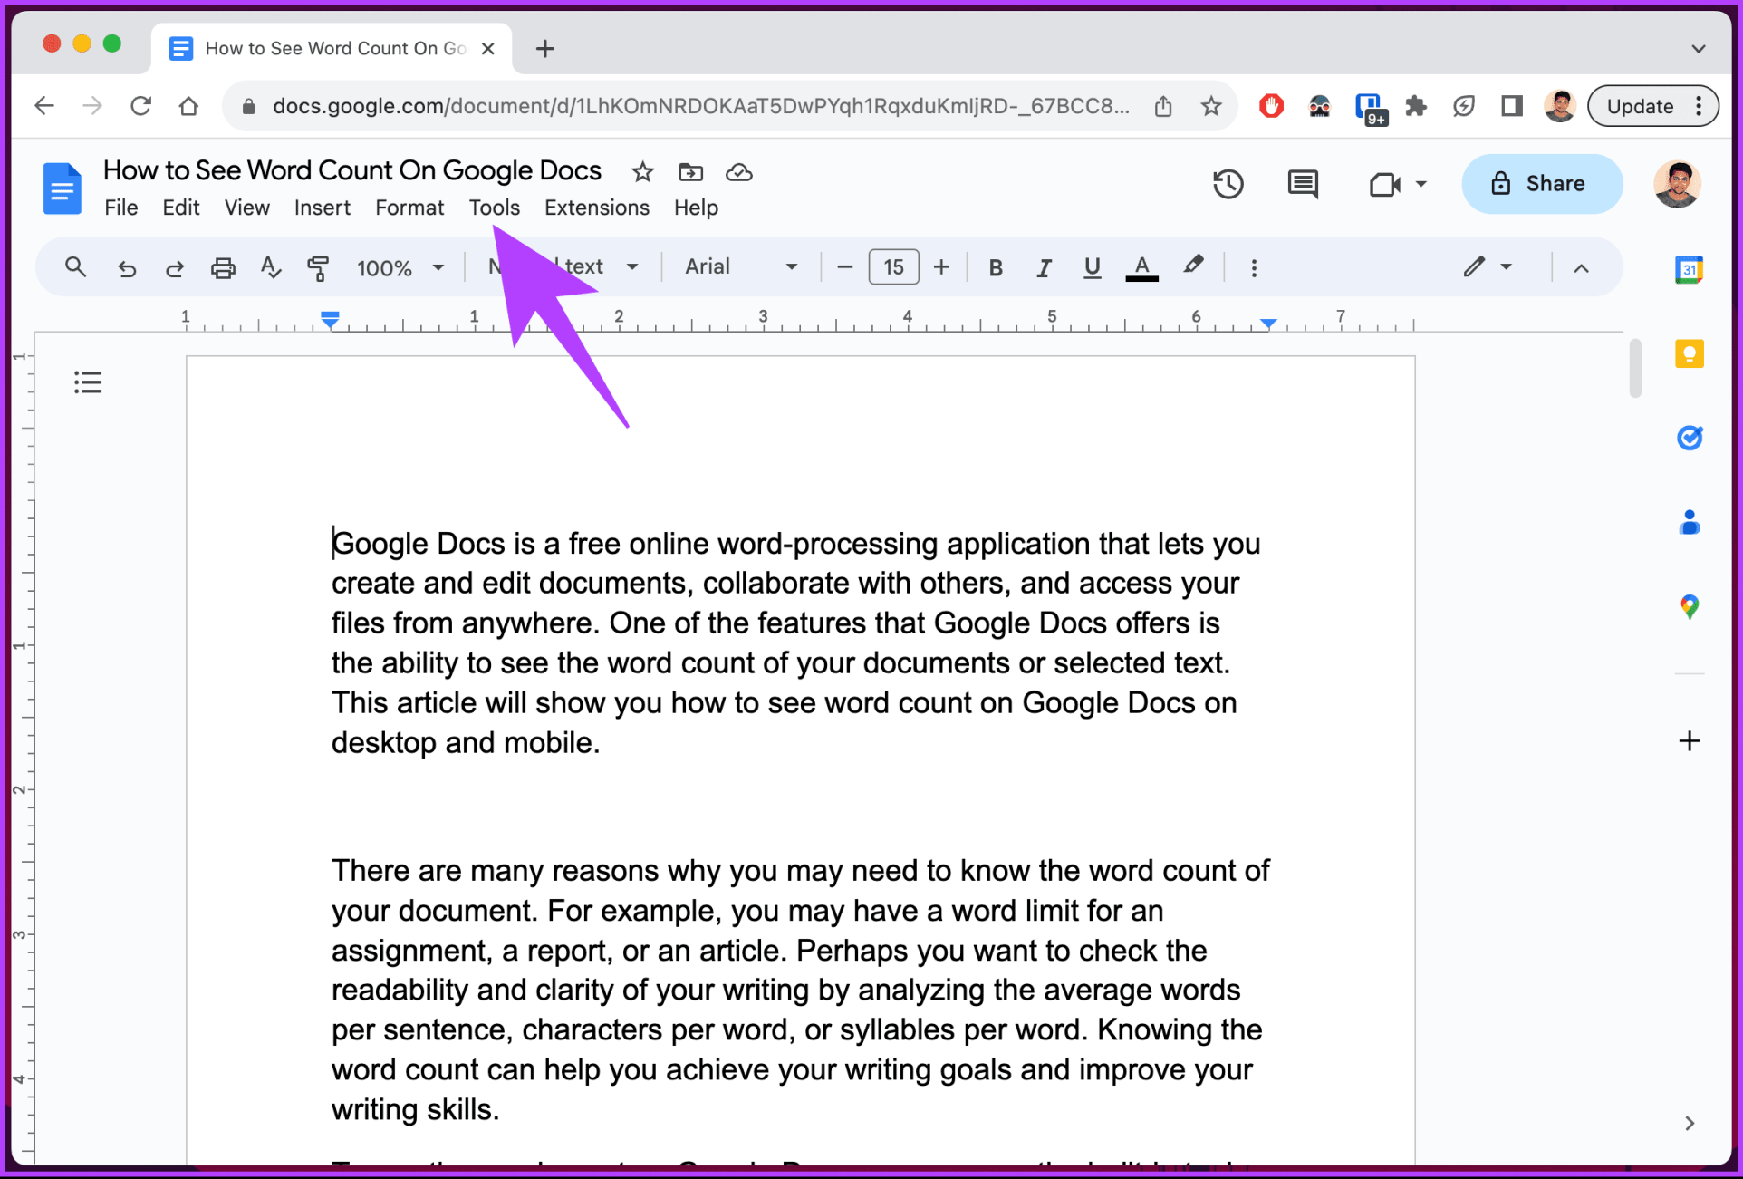This screenshot has width=1743, height=1179.
Task: Open the zoom 100% dropdown
Action: point(400,267)
